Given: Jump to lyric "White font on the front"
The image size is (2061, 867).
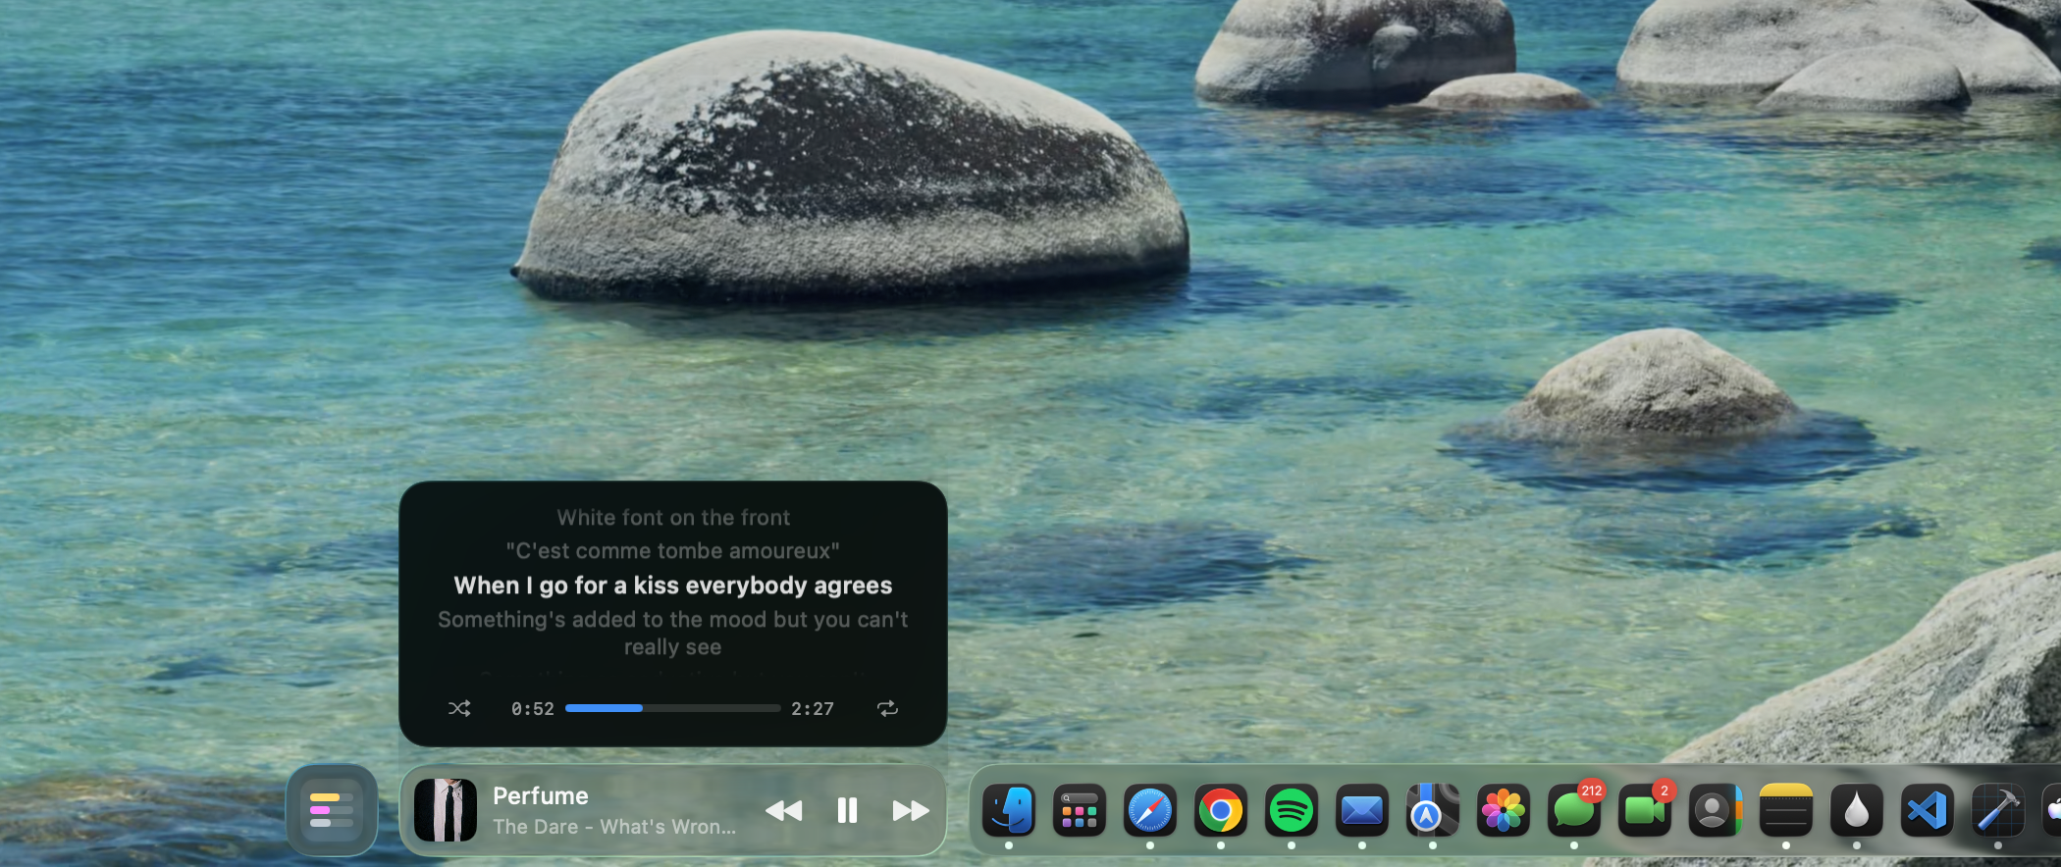Looking at the screenshot, I should [673, 518].
